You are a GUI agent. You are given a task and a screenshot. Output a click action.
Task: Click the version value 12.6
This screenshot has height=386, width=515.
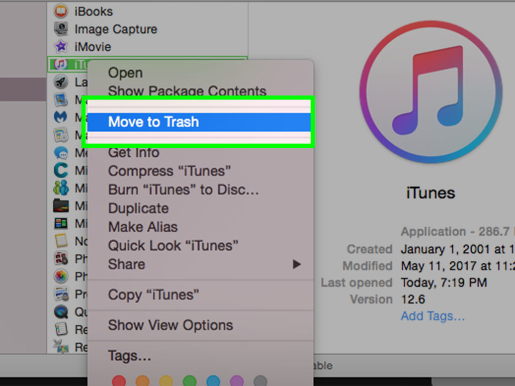tap(413, 300)
